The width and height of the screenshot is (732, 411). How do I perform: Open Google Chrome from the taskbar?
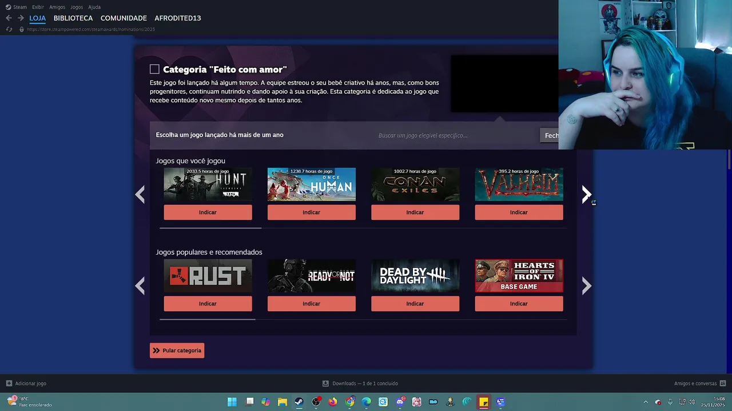pyautogui.click(x=349, y=402)
